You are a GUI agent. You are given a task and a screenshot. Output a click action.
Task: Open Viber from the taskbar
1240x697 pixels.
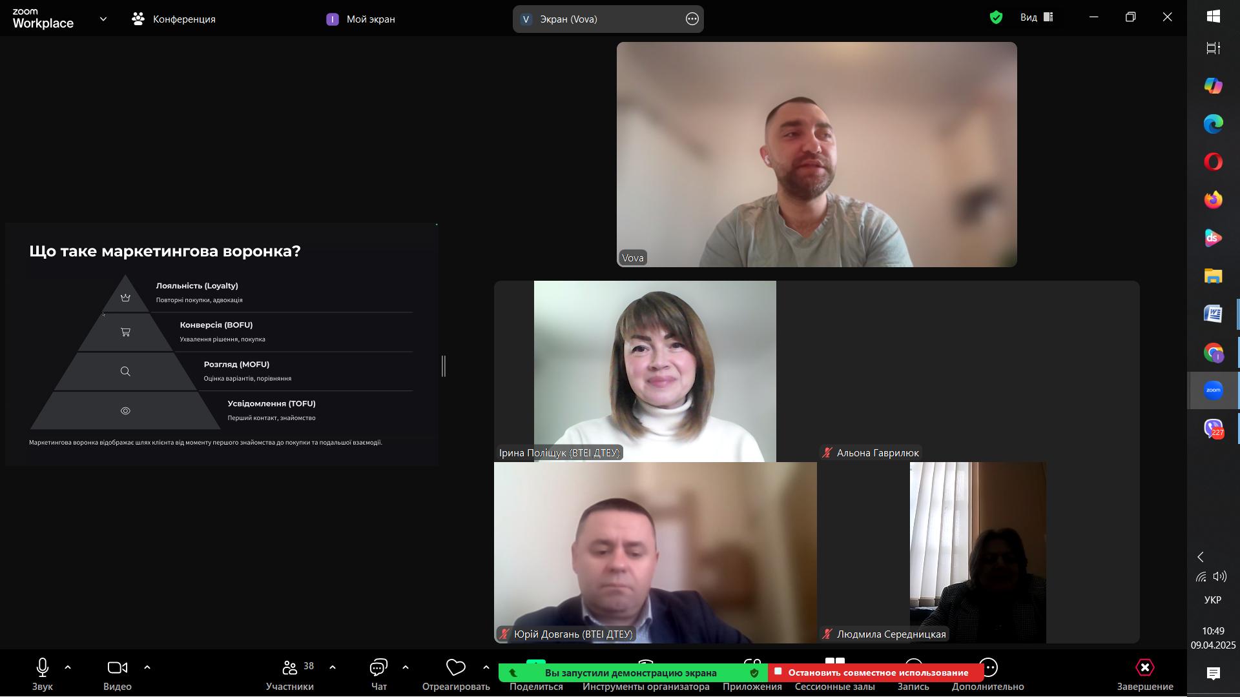point(1213,429)
